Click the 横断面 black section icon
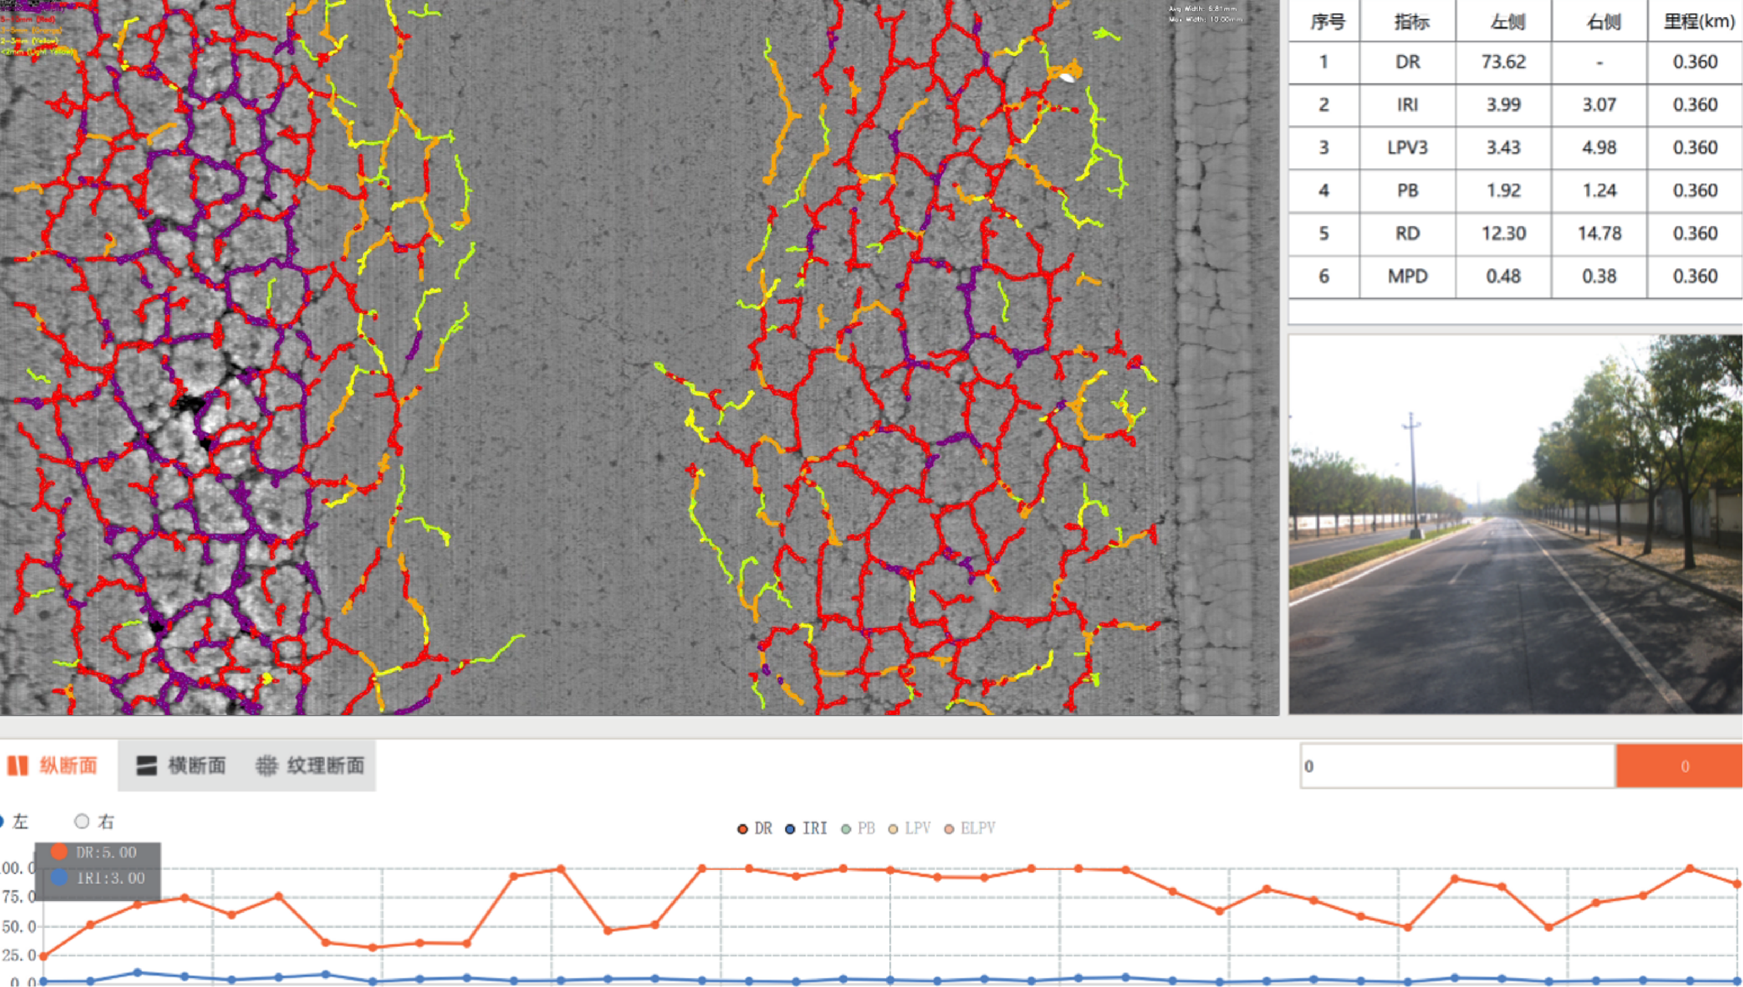This screenshot has width=1743, height=987. point(147,766)
